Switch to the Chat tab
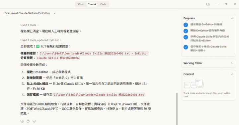239x125 pixels. coord(81,4)
